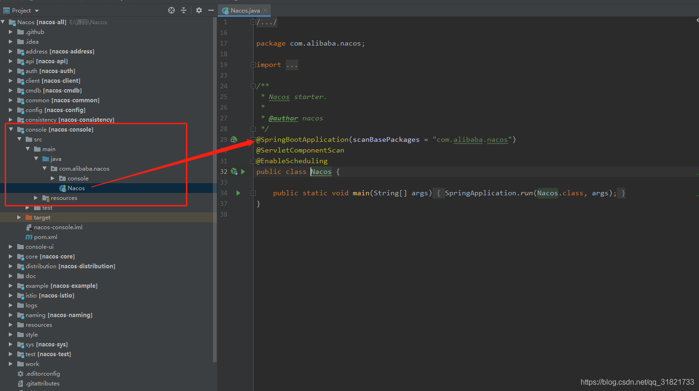Image resolution: width=699 pixels, height=391 pixels.
Task: Click package com.alibaba.nacos statement
Action: tap(310, 43)
